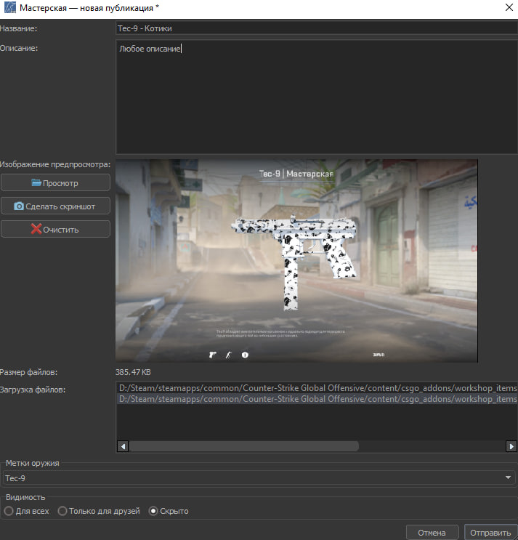
Task: Click into the Название text field
Action: tap(315, 28)
